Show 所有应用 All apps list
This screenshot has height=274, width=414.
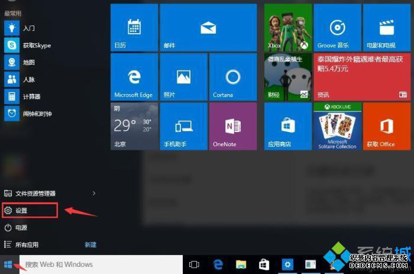pos(21,244)
